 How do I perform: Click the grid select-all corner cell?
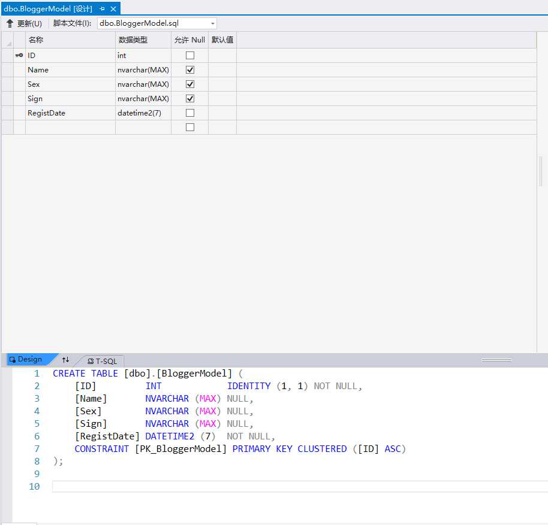tap(7, 40)
